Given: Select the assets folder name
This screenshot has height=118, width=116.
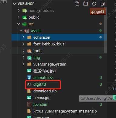Looking at the screenshot, I should point(36,31).
